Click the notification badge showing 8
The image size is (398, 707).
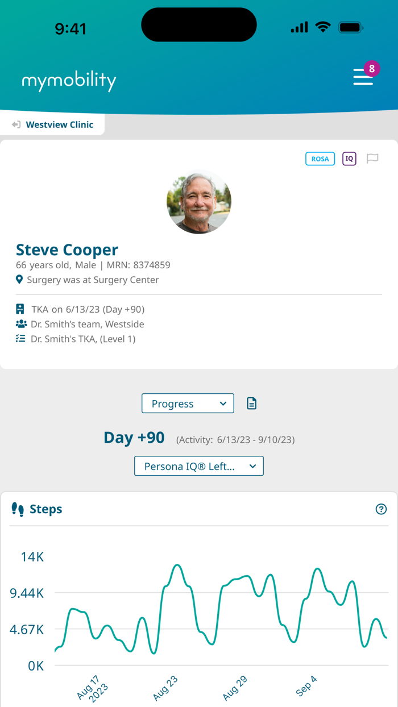click(372, 68)
